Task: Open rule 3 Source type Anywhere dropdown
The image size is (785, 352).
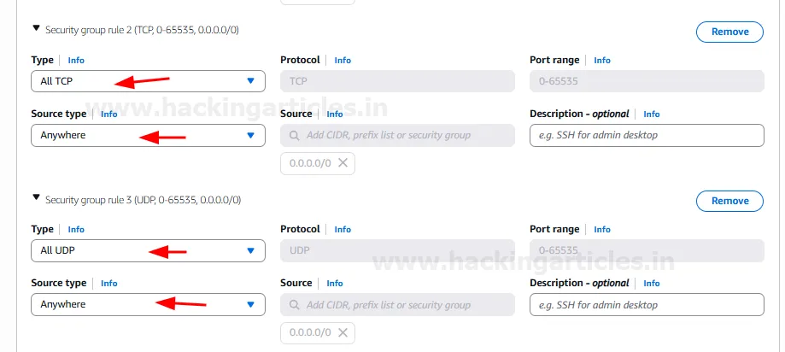Action: (148, 304)
